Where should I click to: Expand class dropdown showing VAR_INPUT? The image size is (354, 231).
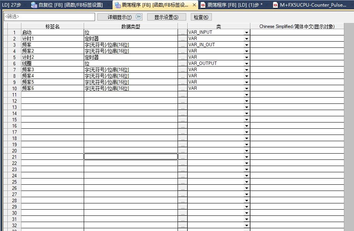tap(246, 32)
